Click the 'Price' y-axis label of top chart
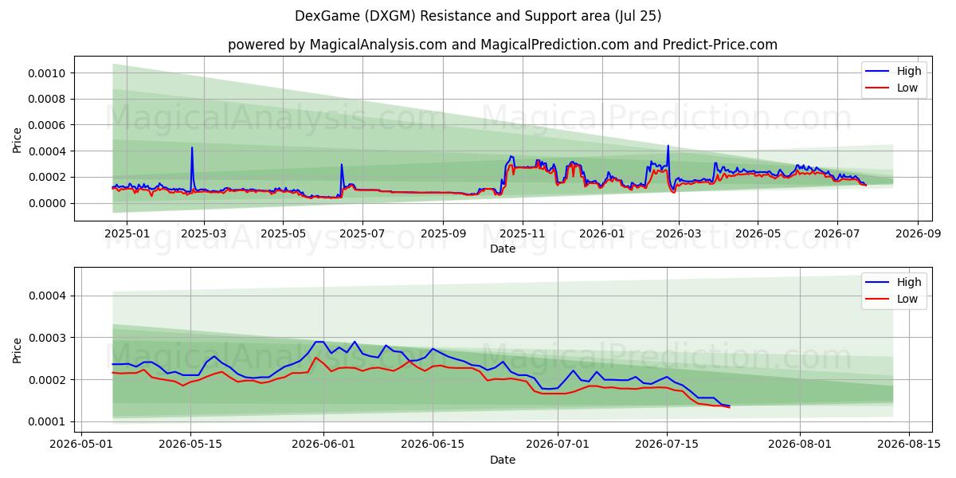This screenshot has height=478, width=956. pos(18,138)
